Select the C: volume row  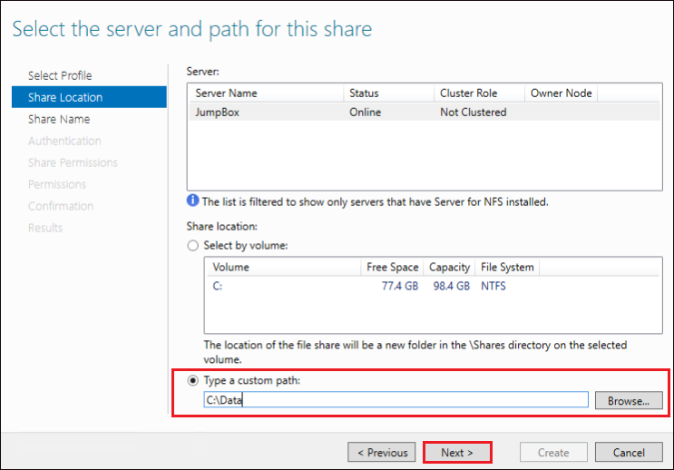coord(433,286)
